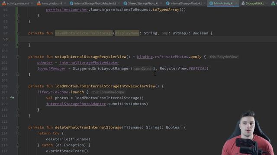Click the fold end marker on line 99
Viewport: 277px width, 155px height.
18,45
